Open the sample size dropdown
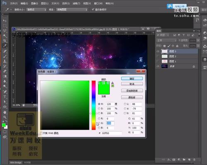 36,10
